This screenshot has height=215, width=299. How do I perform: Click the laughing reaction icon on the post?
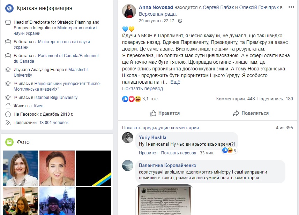[138, 99]
